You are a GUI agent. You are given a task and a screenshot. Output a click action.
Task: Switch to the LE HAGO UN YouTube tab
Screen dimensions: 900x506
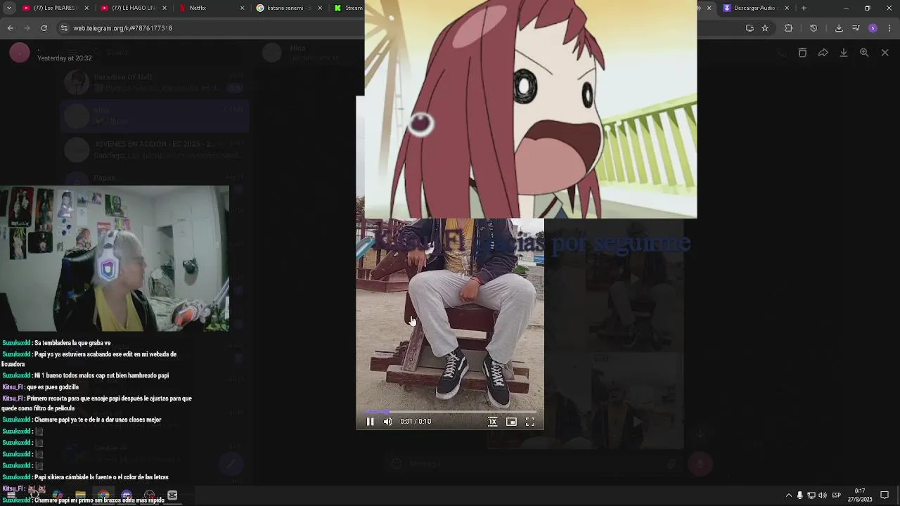134,8
